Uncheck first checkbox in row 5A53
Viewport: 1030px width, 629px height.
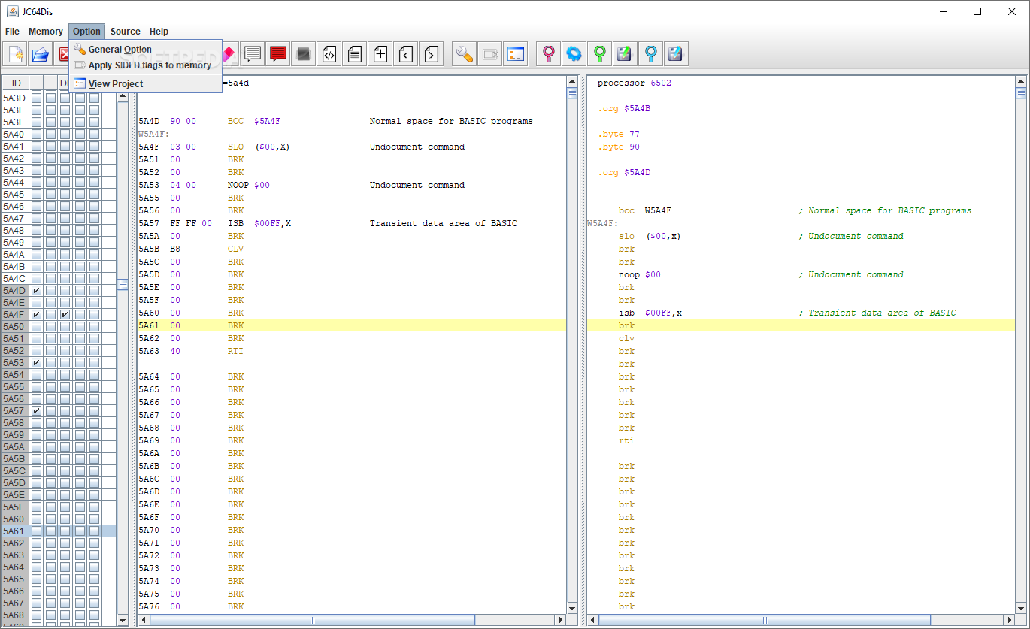[36, 363]
